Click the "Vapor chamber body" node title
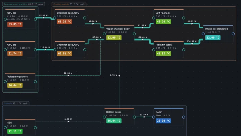Screen dimensions: 241x136 coord(118,29)
